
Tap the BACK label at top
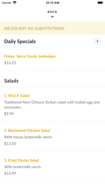coord(52,12)
